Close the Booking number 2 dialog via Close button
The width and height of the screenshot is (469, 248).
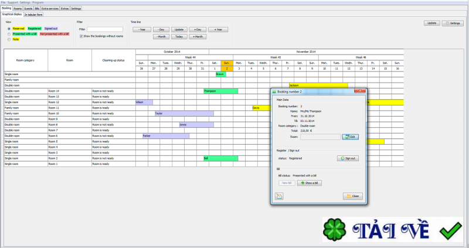tap(353, 196)
